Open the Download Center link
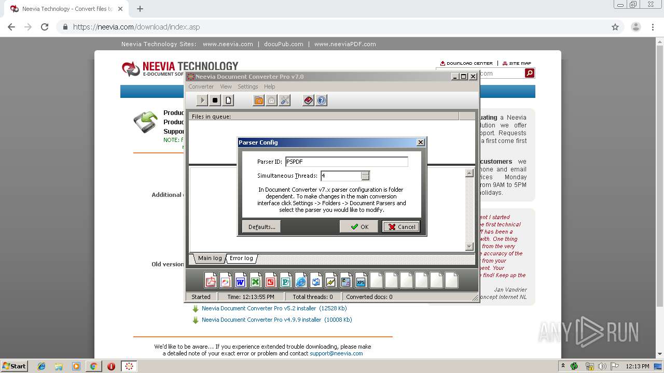This screenshot has width=664, height=373. (466, 63)
